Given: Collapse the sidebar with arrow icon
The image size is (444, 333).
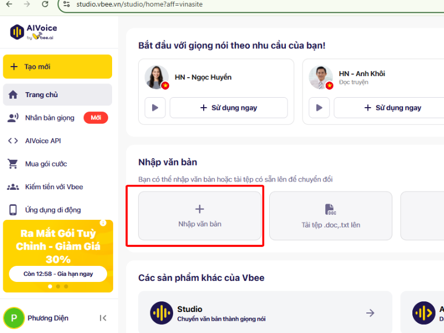Looking at the screenshot, I should 103,318.
